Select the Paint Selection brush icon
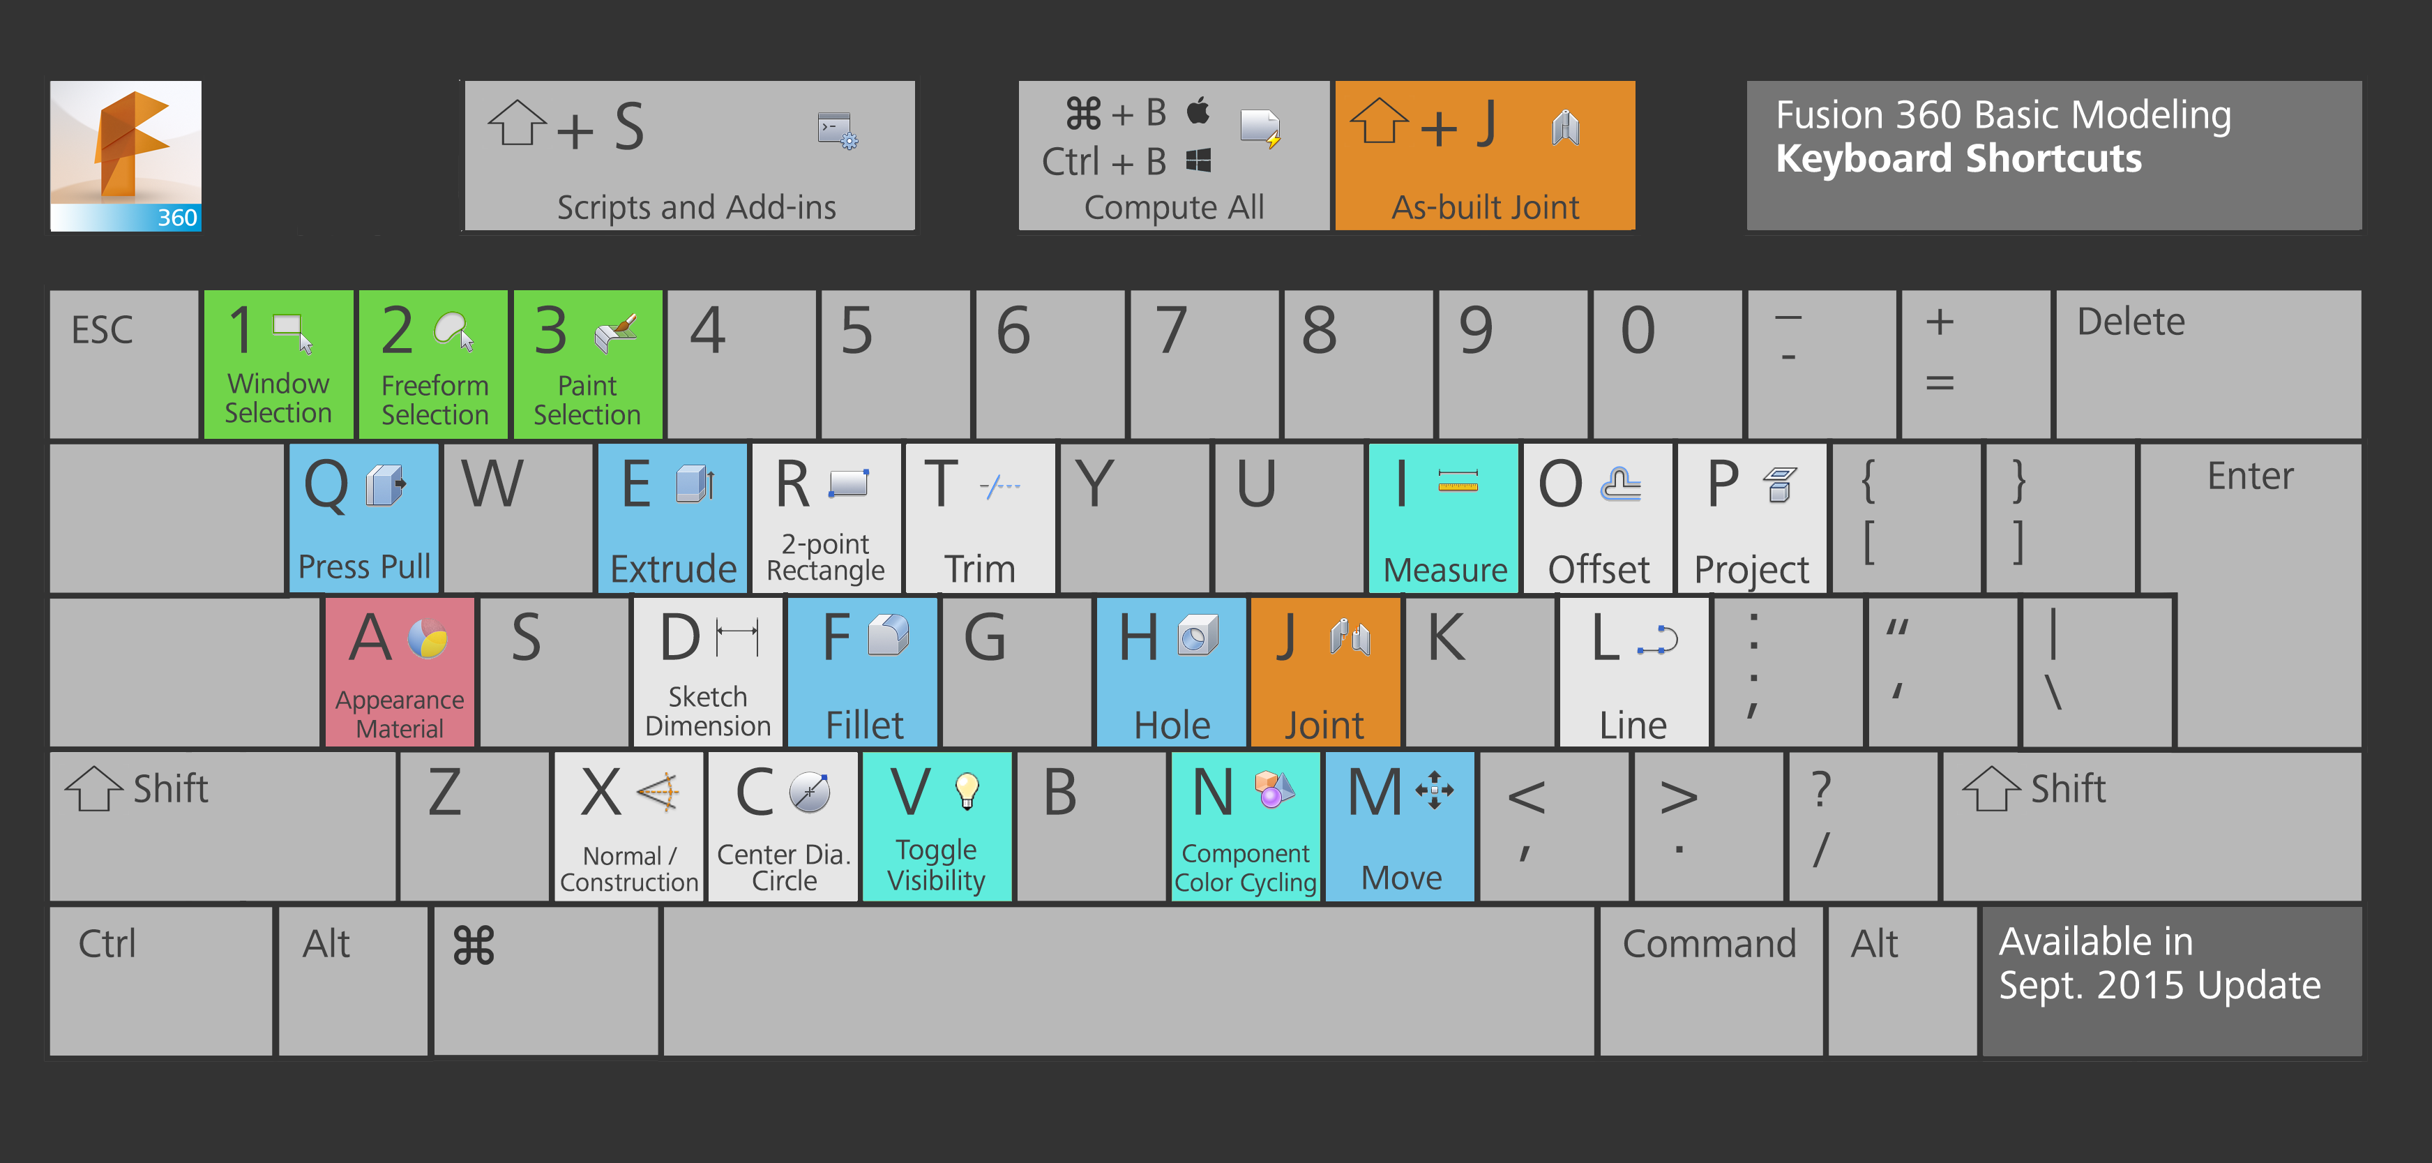The image size is (2432, 1163). (617, 333)
